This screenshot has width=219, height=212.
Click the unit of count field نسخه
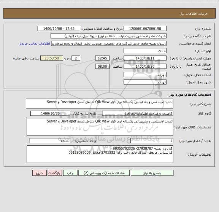click(50, 141)
